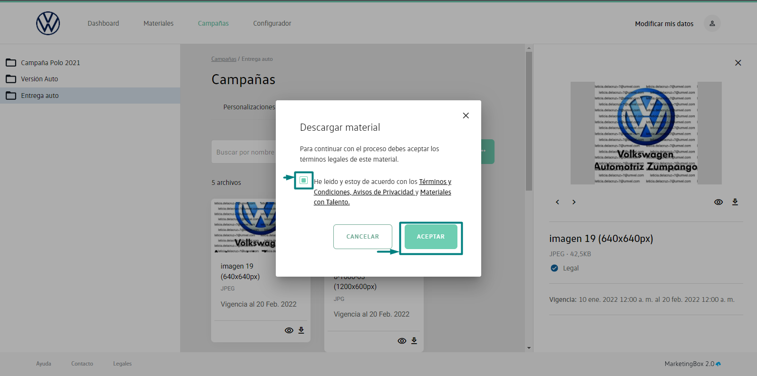757x376 pixels.
Task: Focus the Buscar por nombre field
Action: pos(243,152)
